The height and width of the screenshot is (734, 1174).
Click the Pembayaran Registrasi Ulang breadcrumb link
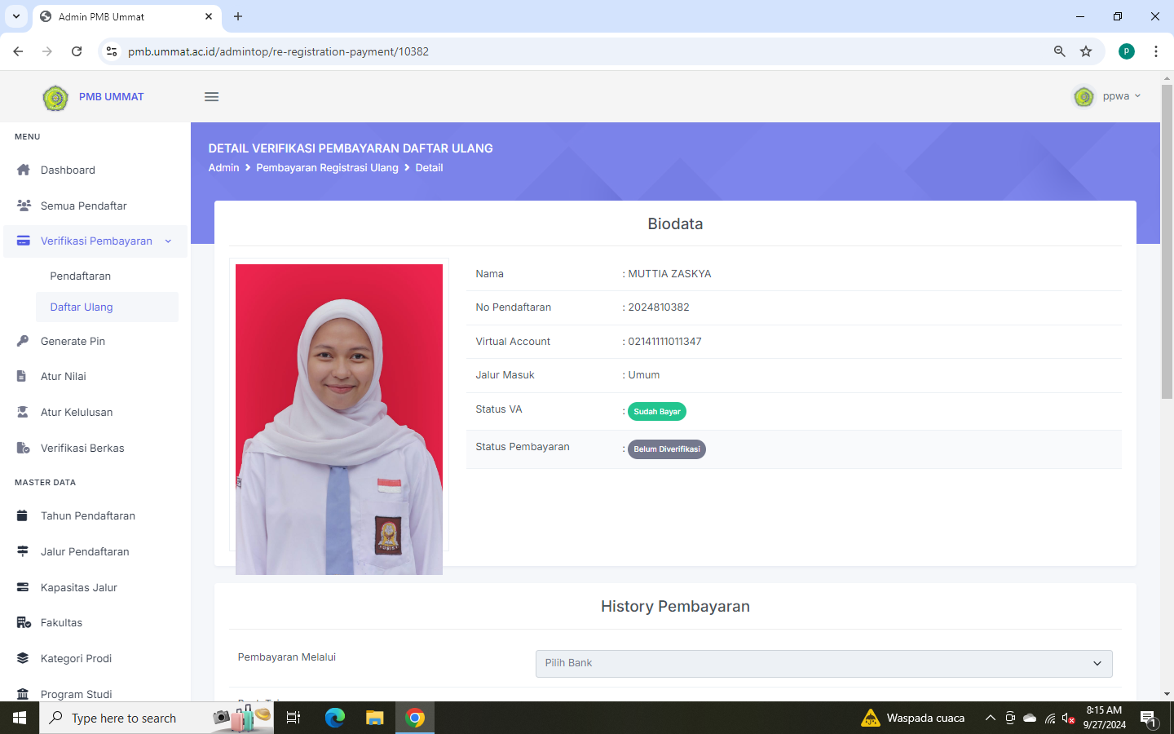(327, 168)
